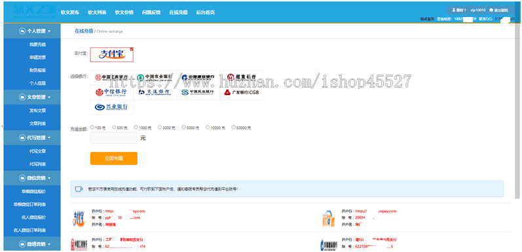Click the logout icon in top bar
This screenshot has width=522, height=252.
(491, 10)
